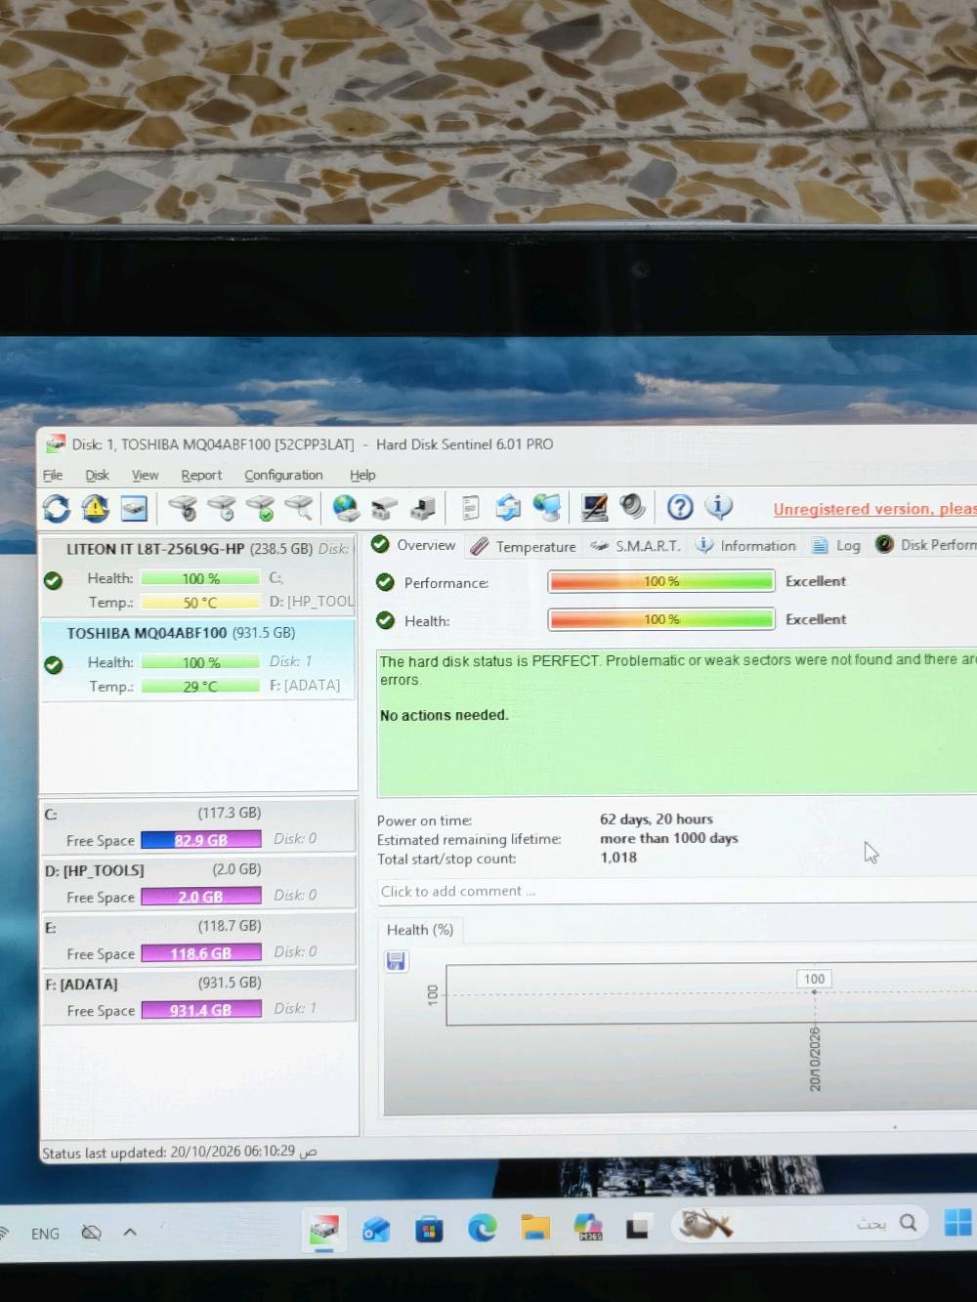Open Microsoft Edge from the taskbar
This screenshot has height=1302, width=977.
point(482,1227)
